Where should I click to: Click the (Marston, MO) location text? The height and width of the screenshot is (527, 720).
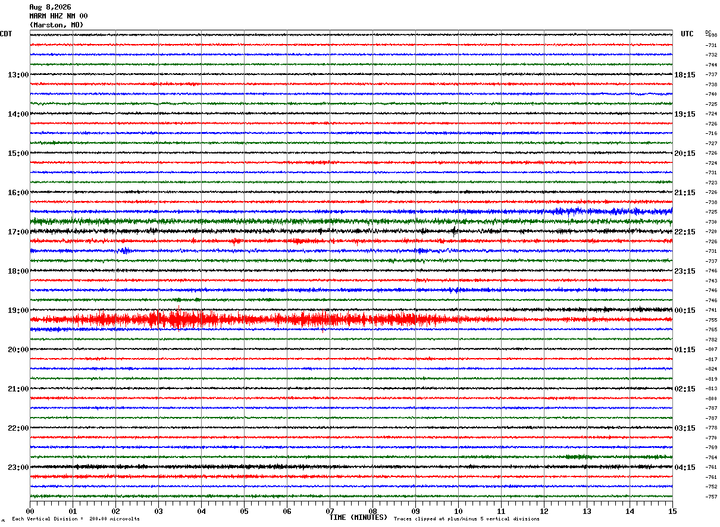point(57,25)
